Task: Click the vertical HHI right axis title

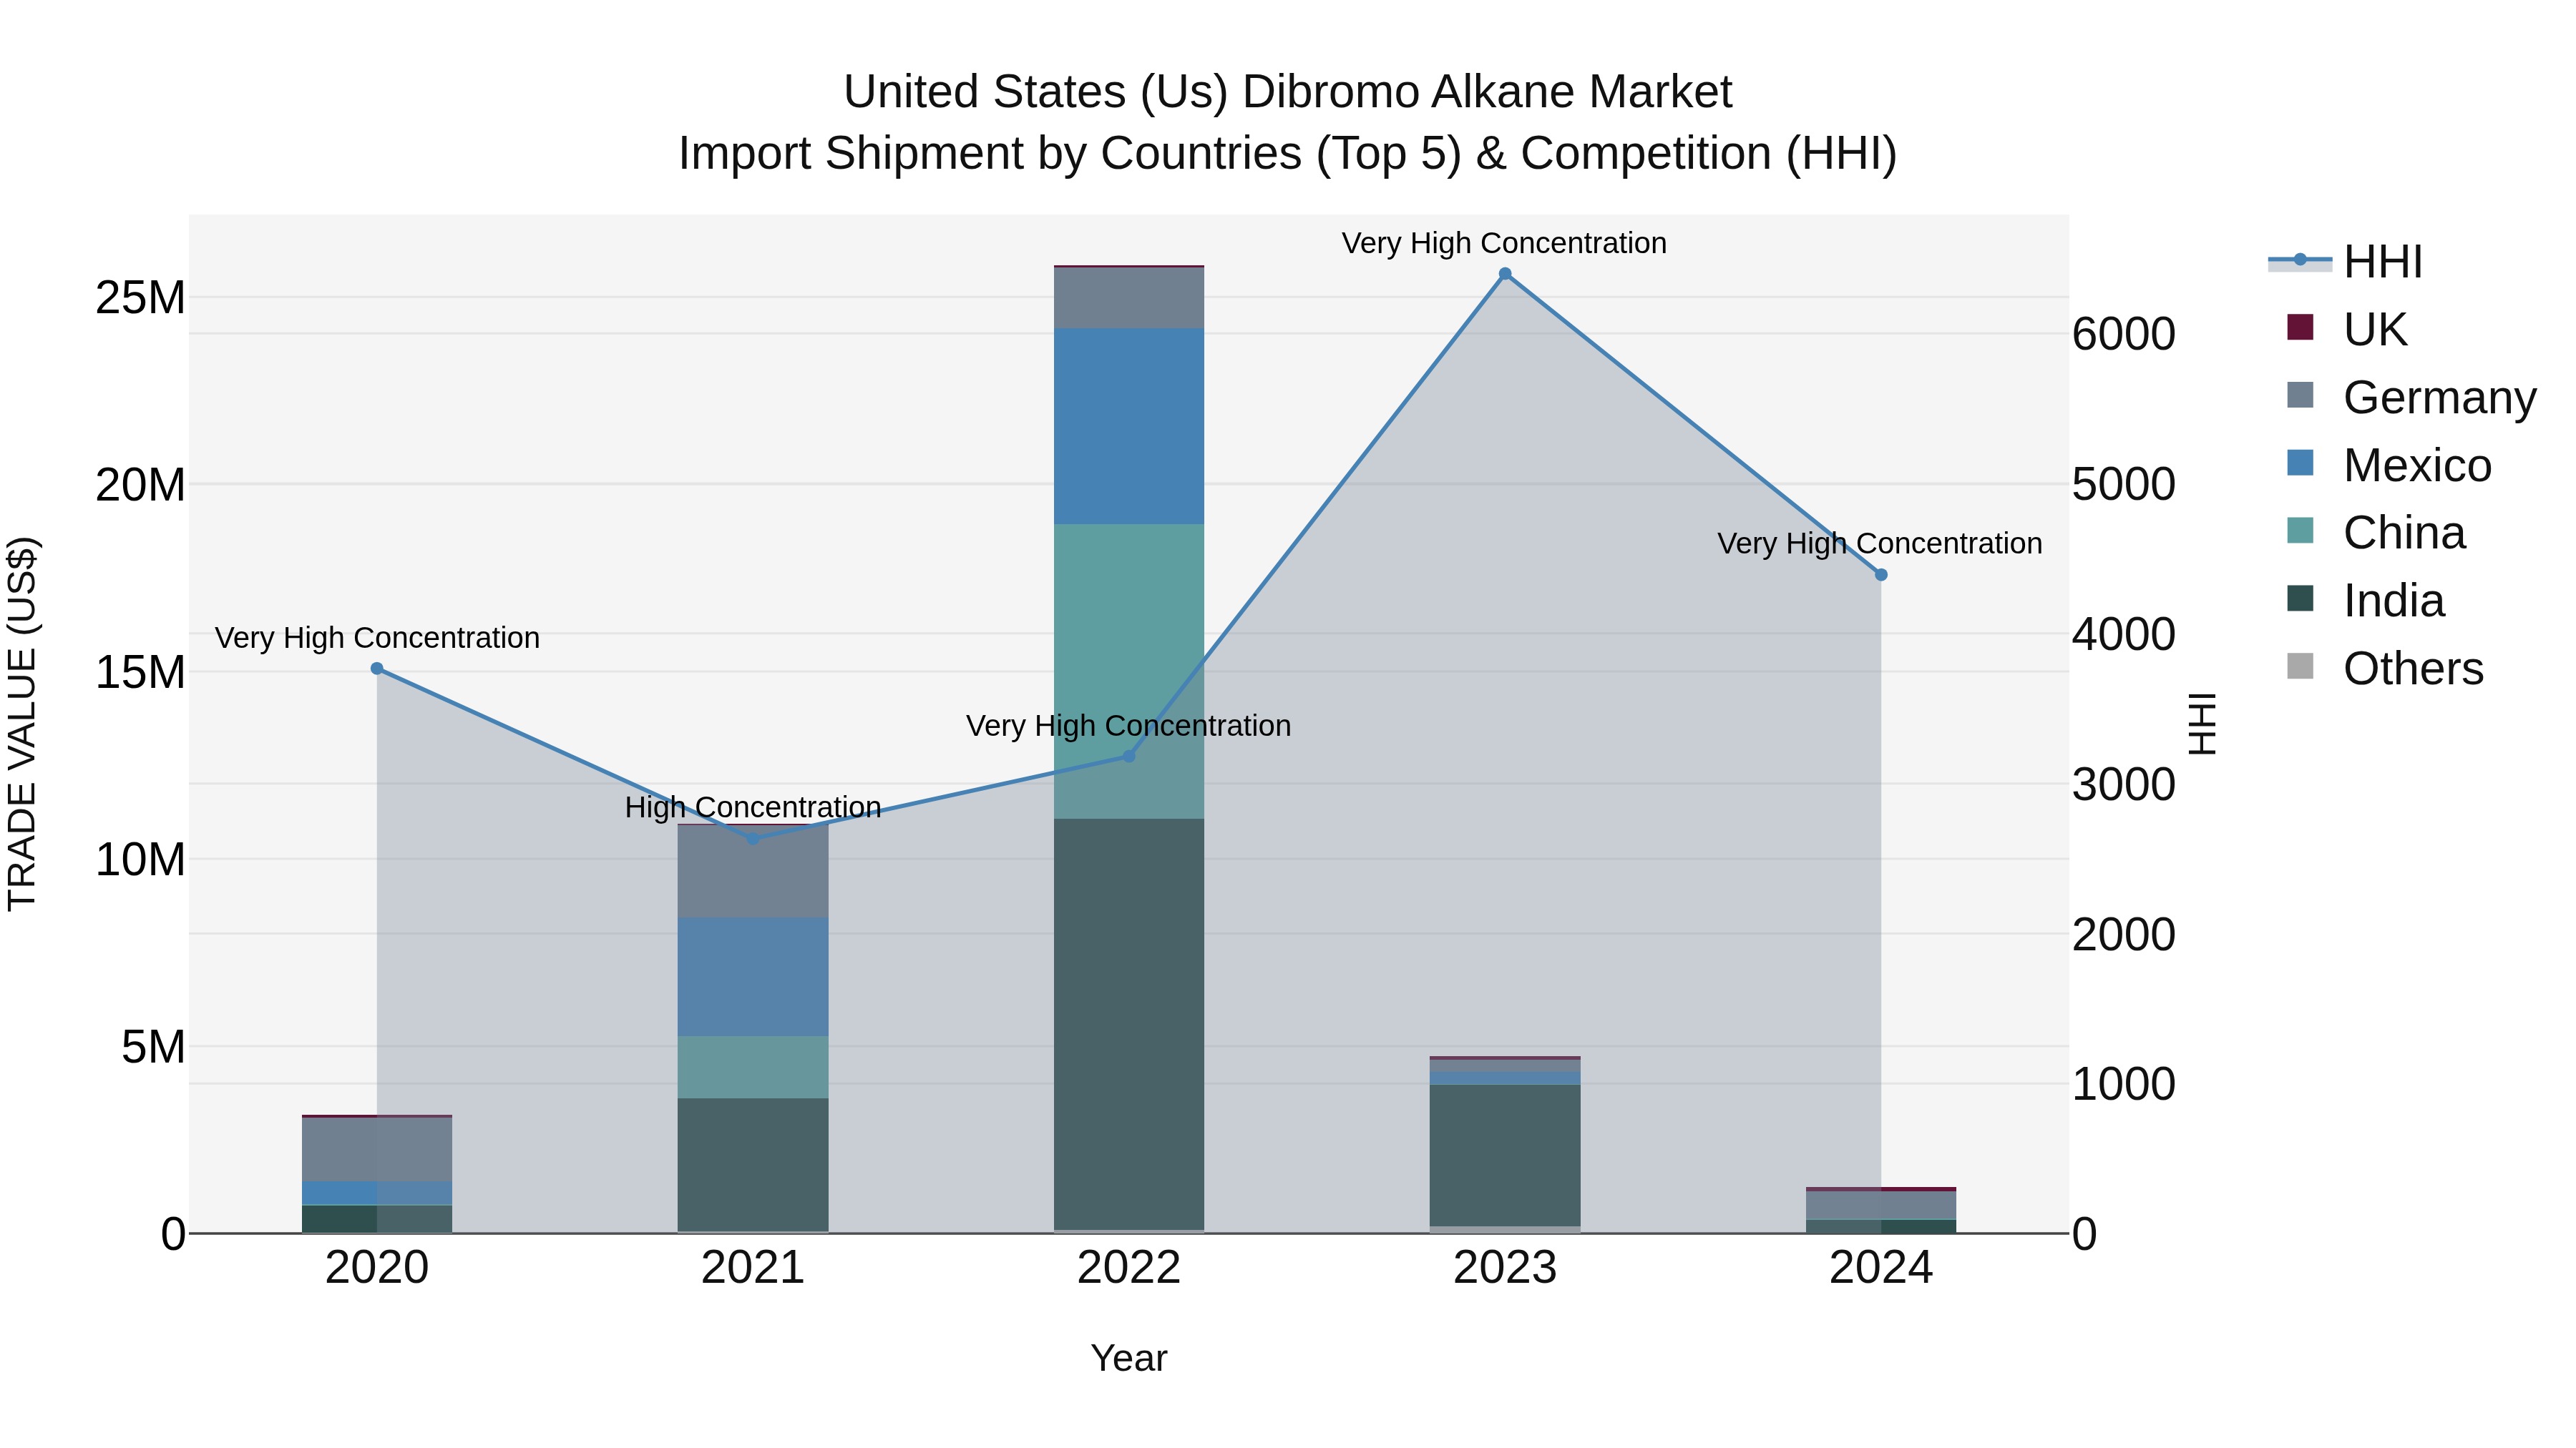Action: pyautogui.click(x=2203, y=724)
